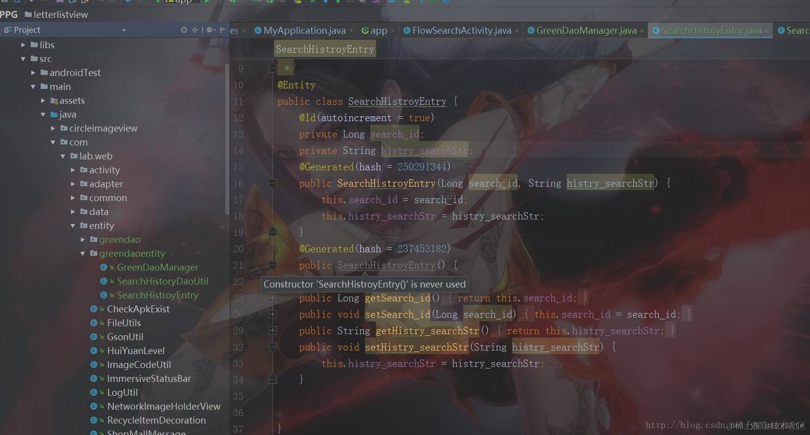Collapse the java source folder
The image size is (810, 435).
tap(43, 114)
